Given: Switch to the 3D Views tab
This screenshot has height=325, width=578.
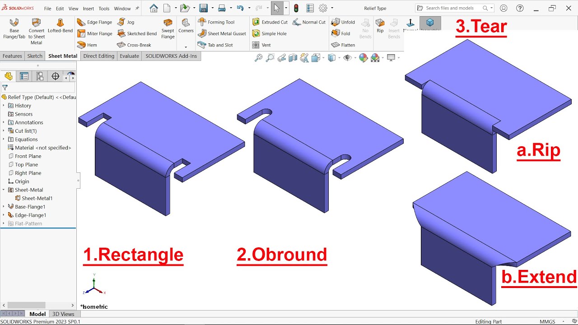Looking at the screenshot, I should [x=63, y=314].
